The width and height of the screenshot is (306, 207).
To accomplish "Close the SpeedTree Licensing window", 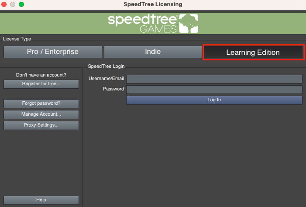I will point(4,4).
